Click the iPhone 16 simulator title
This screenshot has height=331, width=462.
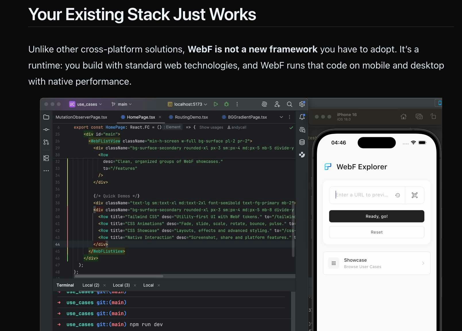point(347,115)
